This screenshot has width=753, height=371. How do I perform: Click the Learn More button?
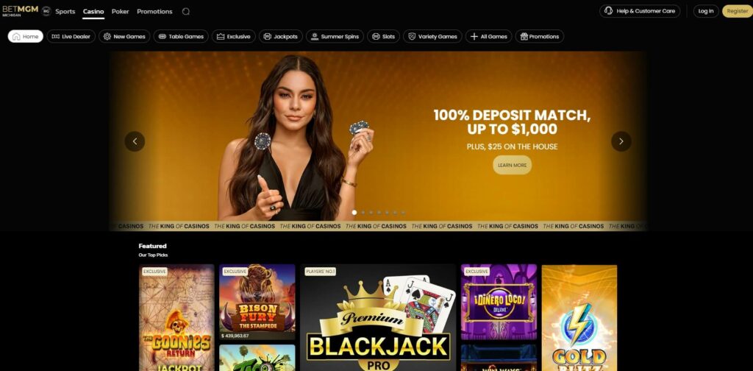512,165
